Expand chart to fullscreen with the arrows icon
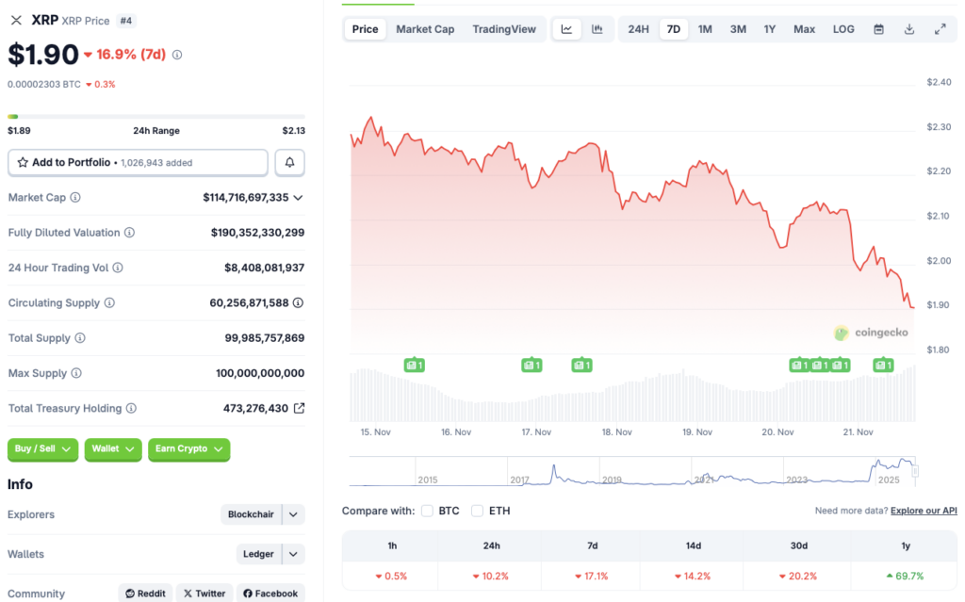This screenshot has height=602, width=965. pyautogui.click(x=940, y=29)
